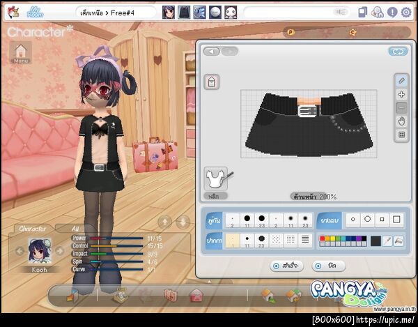Image resolution: width=418 pixels, height=327 pixels.
Task: Pick the purple color swatch
Action: click(x=359, y=238)
